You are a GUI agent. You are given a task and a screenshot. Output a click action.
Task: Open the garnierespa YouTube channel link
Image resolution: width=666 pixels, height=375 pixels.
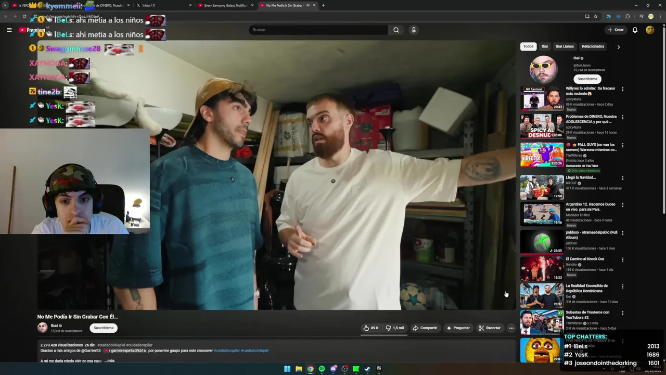[x=125, y=351]
